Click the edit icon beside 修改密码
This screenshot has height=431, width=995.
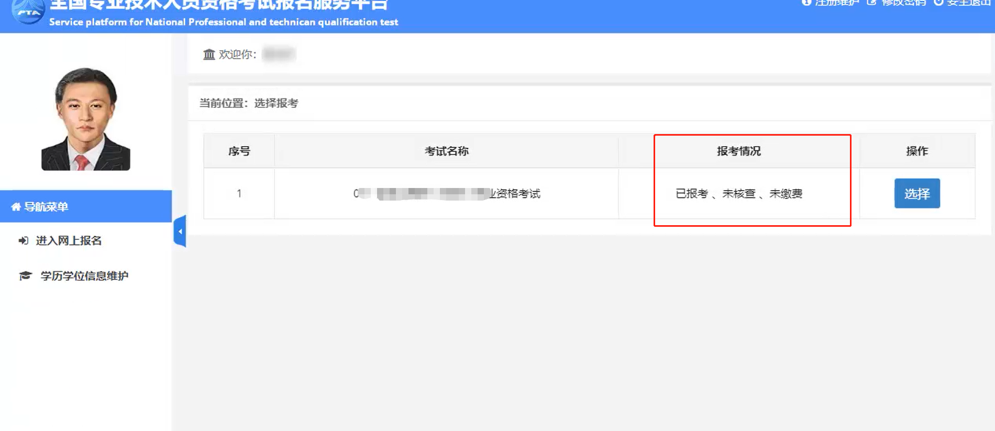tap(871, 2)
